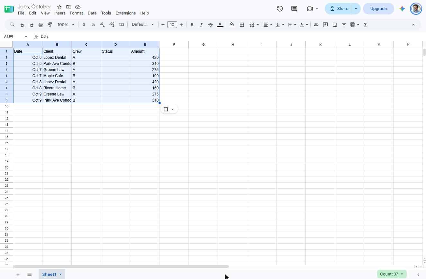
Task: Redo the last undone action
Action: (x=32, y=25)
